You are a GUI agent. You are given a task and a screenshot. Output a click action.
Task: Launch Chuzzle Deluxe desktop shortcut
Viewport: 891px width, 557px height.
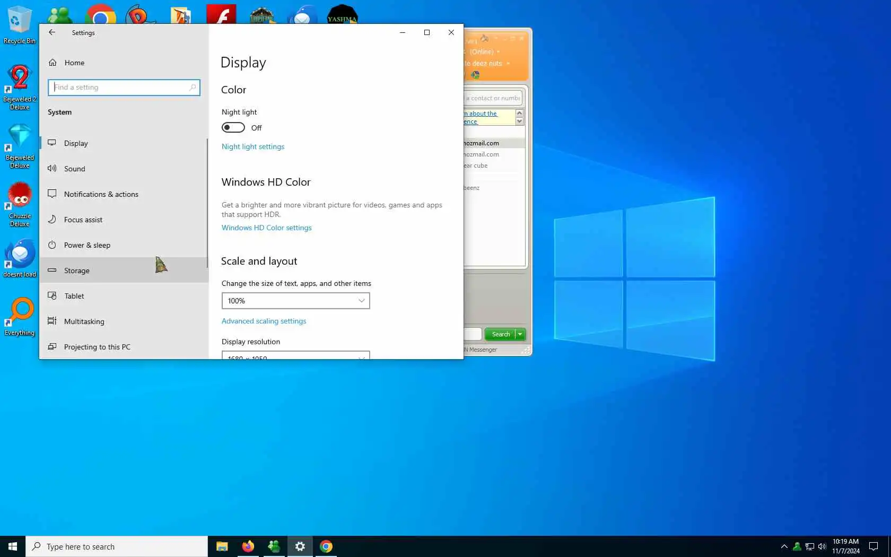click(20, 205)
